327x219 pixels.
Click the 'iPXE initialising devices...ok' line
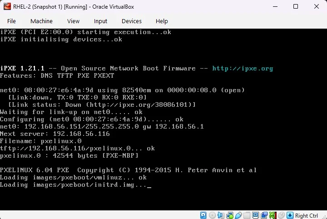pyautogui.click(x=61, y=39)
